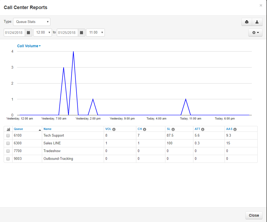The image size is (267, 222).
Task: Open the 12:00 start time dropdown
Action: coord(43,33)
